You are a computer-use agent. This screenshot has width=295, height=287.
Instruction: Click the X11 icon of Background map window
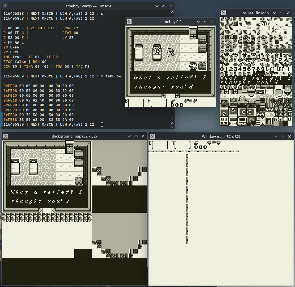[6, 136]
